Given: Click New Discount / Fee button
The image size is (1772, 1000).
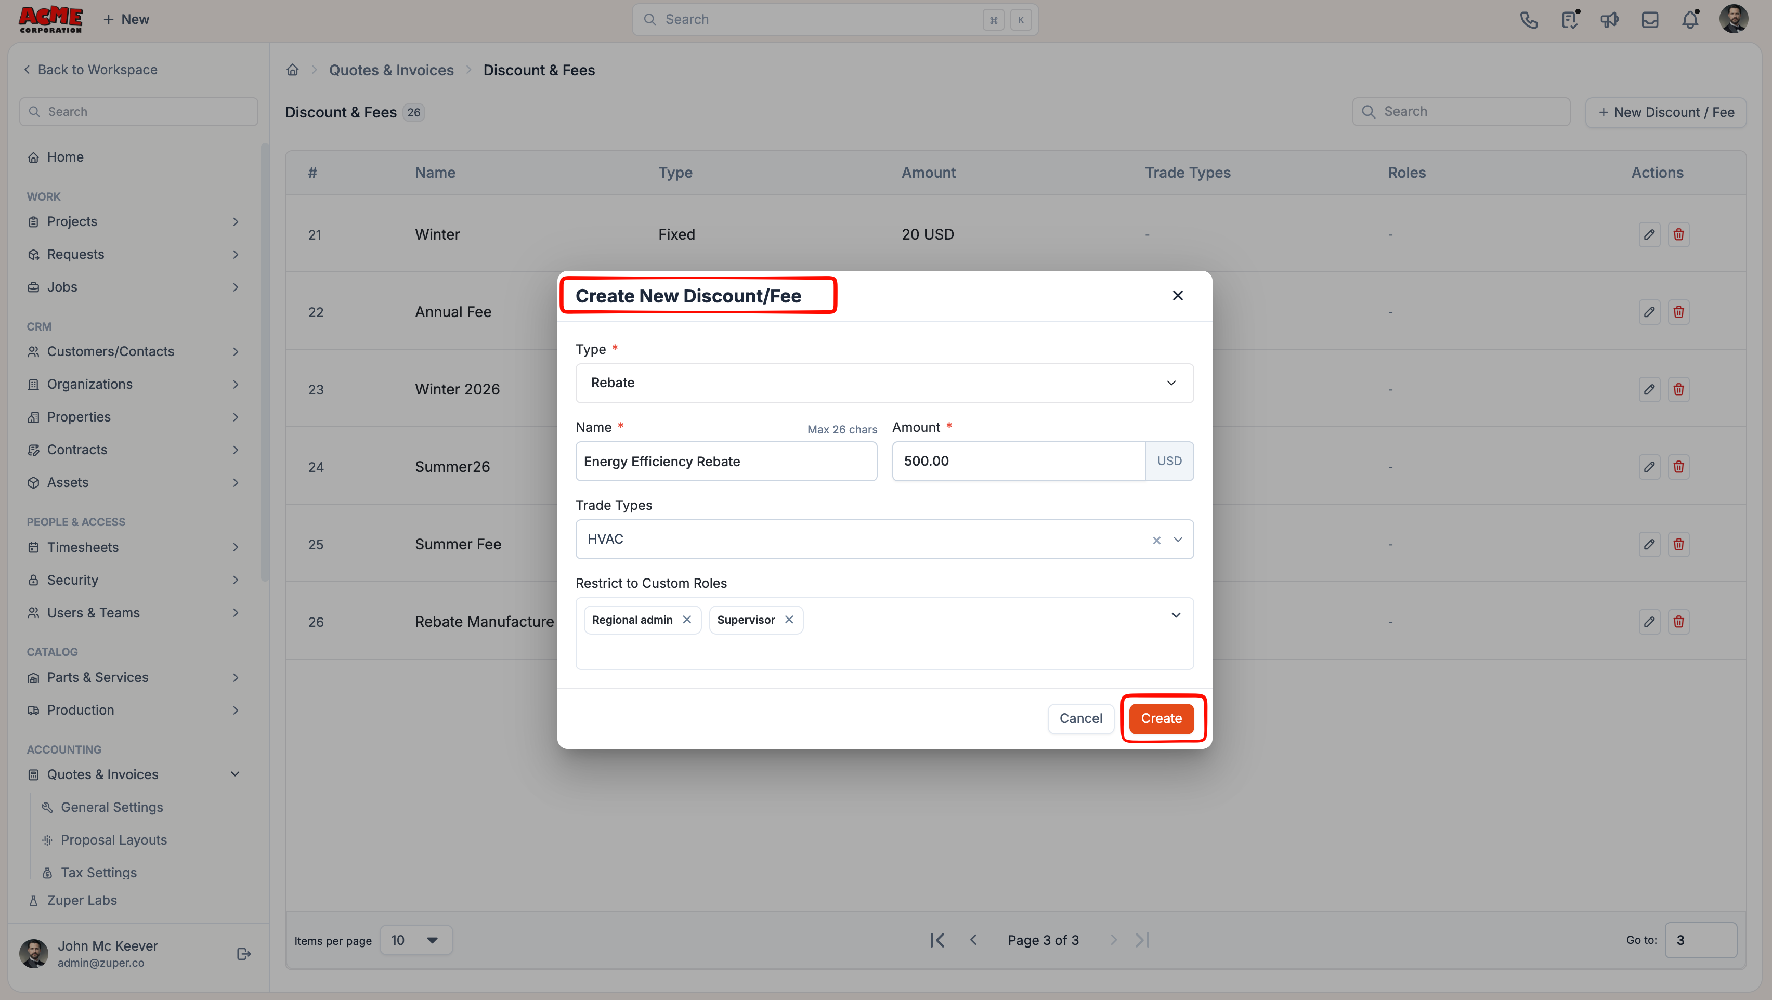Looking at the screenshot, I should pyautogui.click(x=1666, y=112).
